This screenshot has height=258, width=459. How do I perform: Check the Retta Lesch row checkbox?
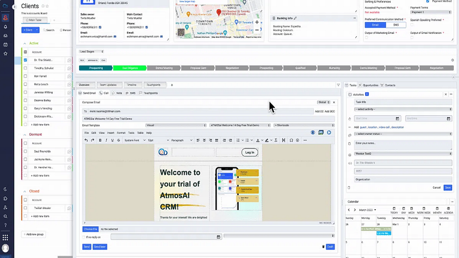coord(25,84)
